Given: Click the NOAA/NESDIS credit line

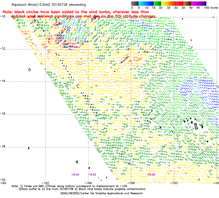Looking at the screenshot, I should (101, 193).
